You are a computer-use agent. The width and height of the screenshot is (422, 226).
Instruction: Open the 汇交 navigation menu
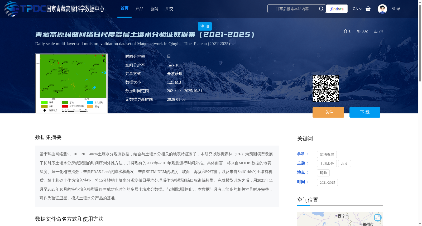(169, 9)
